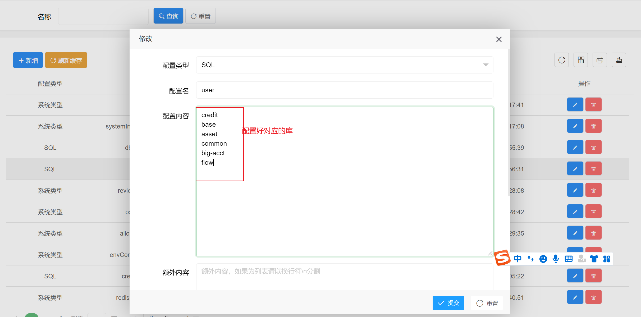Expand the 配置类型 SQL dropdown

point(344,65)
